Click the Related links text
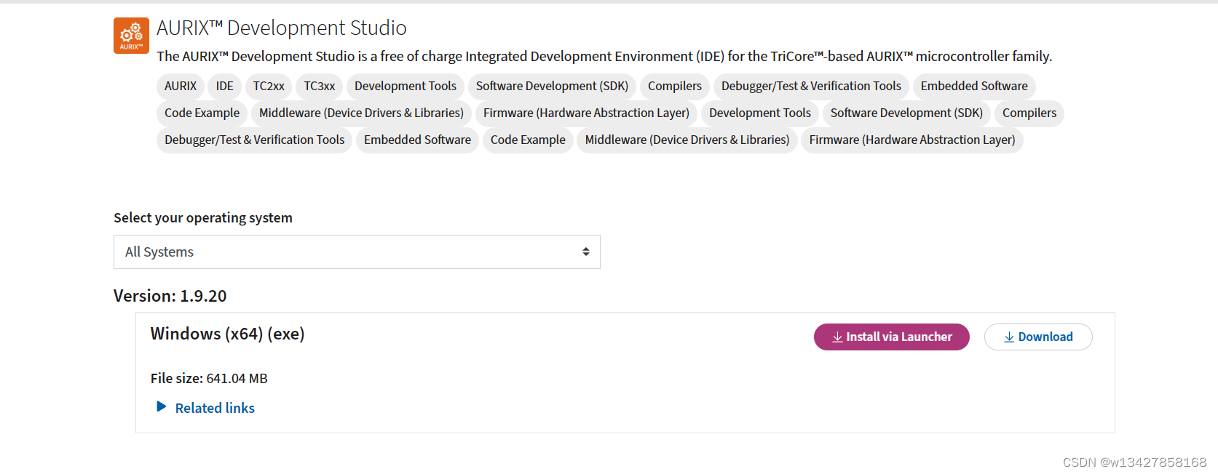The width and height of the screenshot is (1218, 474). pos(215,408)
